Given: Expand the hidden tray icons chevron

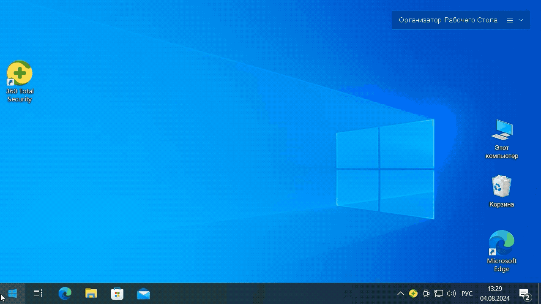Looking at the screenshot, I should click(x=400, y=293).
